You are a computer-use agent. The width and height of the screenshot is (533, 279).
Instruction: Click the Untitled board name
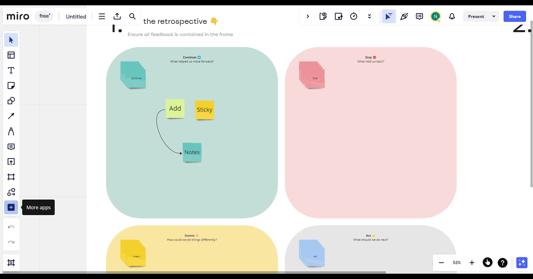pyautogui.click(x=76, y=16)
